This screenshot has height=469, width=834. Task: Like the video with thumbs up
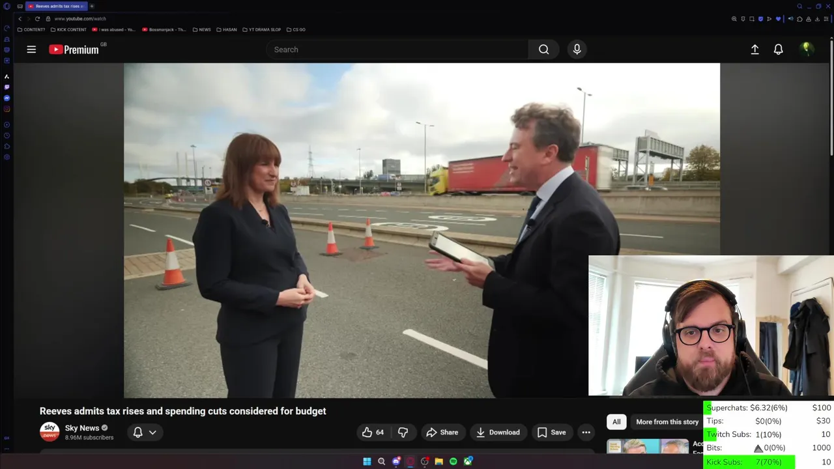[373, 433]
